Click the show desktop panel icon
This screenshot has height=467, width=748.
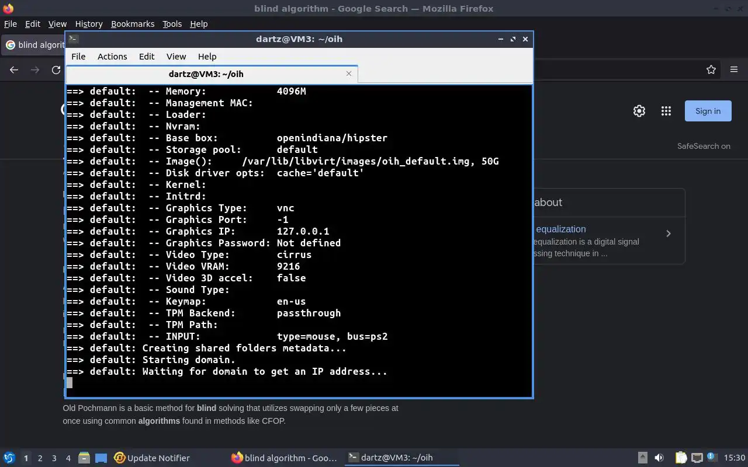[101, 458]
